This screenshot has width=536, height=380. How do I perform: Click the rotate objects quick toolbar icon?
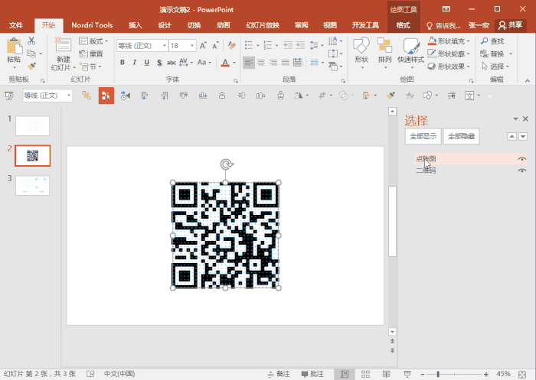(x=298, y=96)
